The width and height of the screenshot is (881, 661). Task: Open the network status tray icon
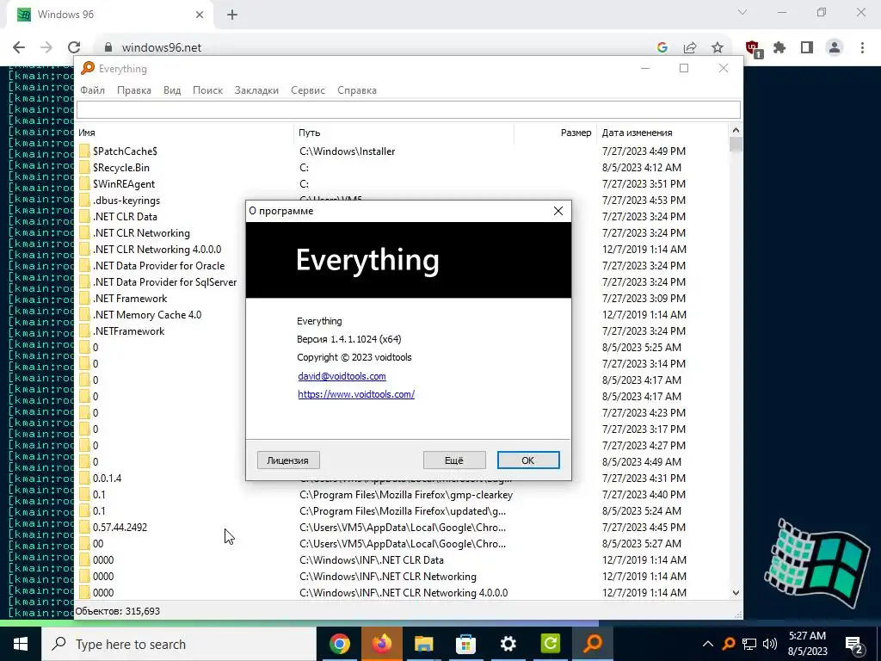coord(749,644)
